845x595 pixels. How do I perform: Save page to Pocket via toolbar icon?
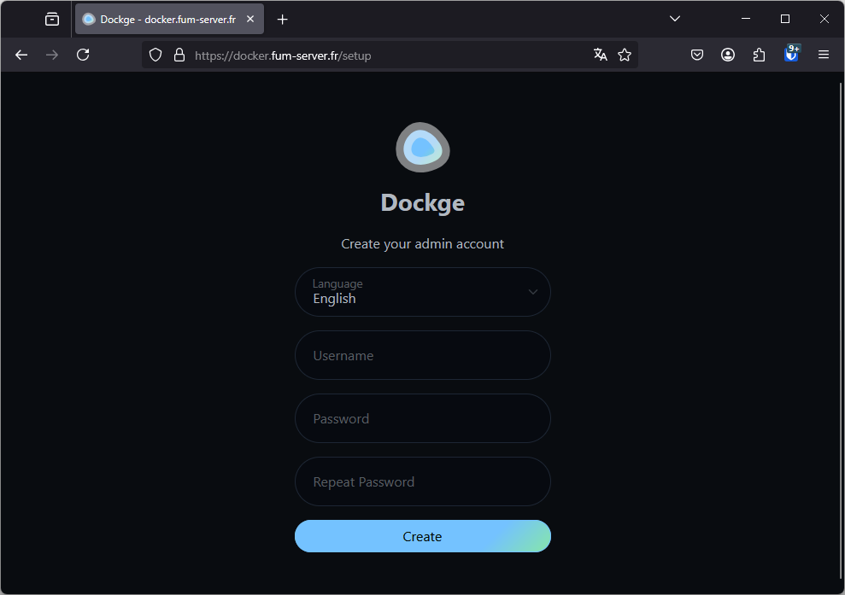coord(697,54)
